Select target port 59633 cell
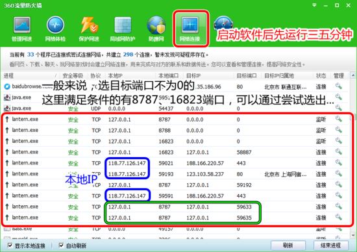The width and height of the screenshot is (357, 252). [x=244, y=207]
